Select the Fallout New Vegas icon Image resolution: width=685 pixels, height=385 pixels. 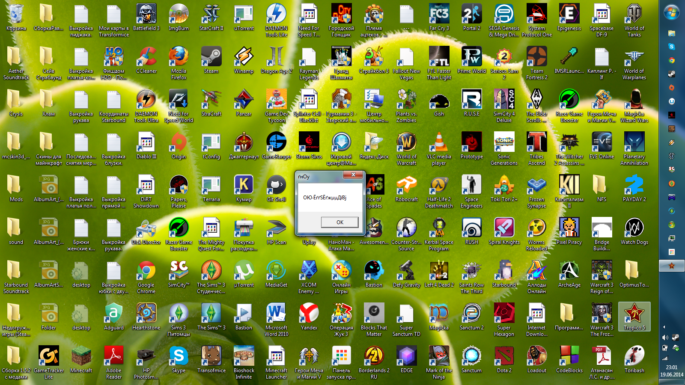point(407,63)
